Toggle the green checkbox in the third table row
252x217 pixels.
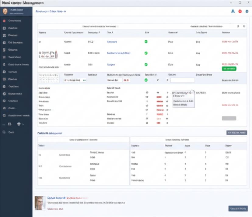pyautogui.click(x=146, y=65)
